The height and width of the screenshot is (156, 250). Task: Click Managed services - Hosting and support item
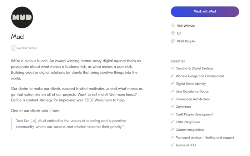click(205, 137)
